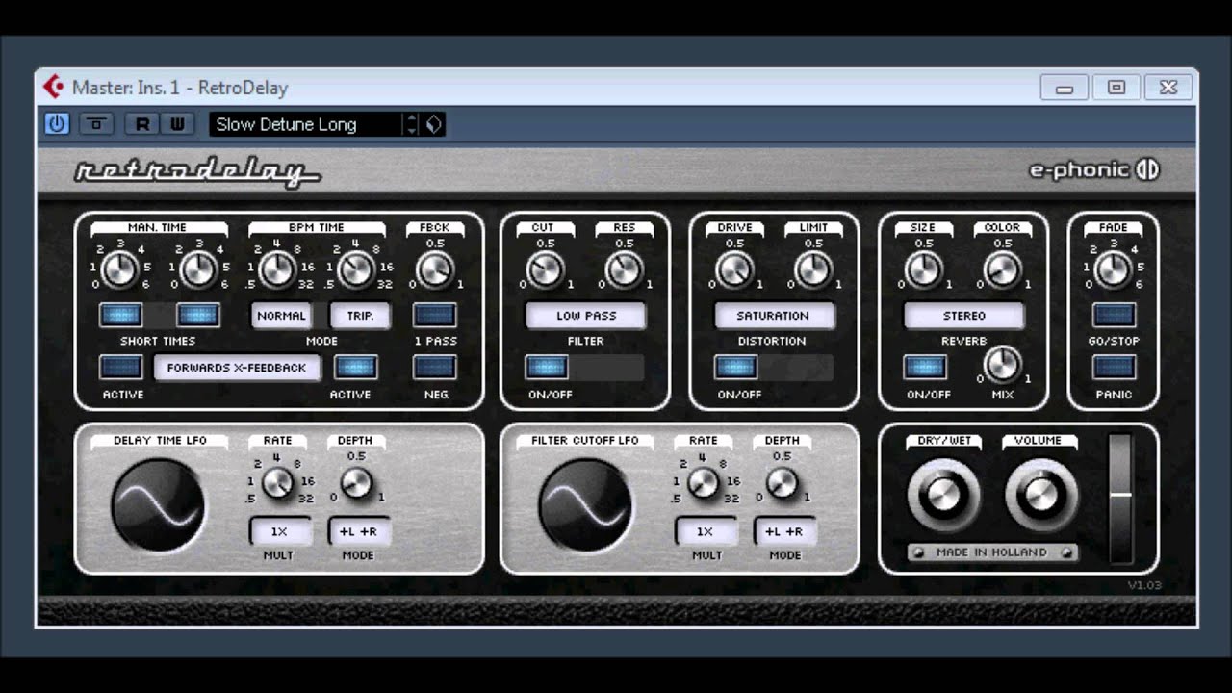Toggle the FILTER on/off switch
This screenshot has width=1232, height=693.
tap(547, 367)
